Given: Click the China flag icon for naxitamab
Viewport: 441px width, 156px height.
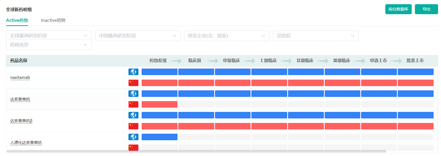Looking at the screenshot, I should [x=133, y=83].
